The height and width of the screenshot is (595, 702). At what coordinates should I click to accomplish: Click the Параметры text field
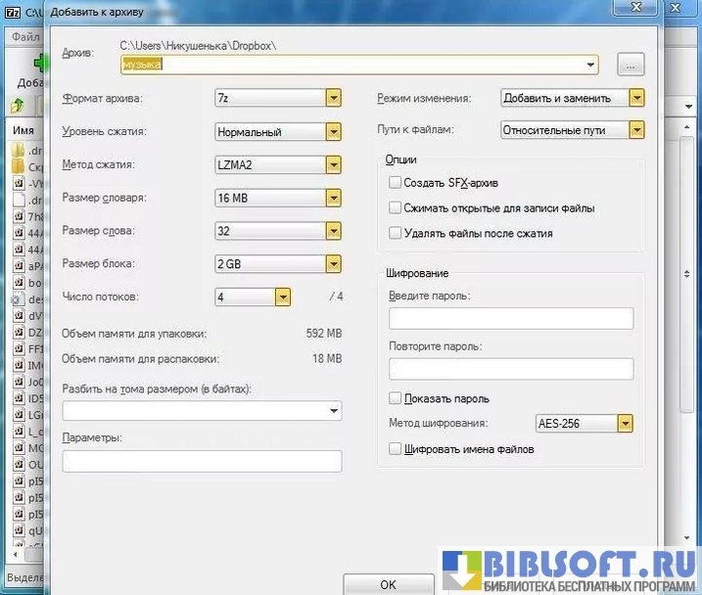click(202, 461)
